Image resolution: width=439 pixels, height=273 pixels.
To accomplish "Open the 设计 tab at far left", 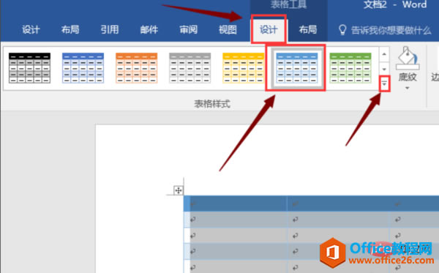I will [x=31, y=29].
